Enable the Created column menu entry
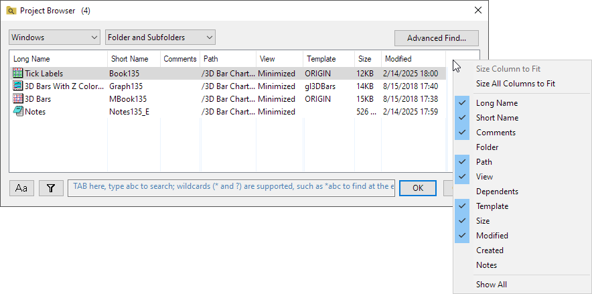 click(x=490, y=250)
